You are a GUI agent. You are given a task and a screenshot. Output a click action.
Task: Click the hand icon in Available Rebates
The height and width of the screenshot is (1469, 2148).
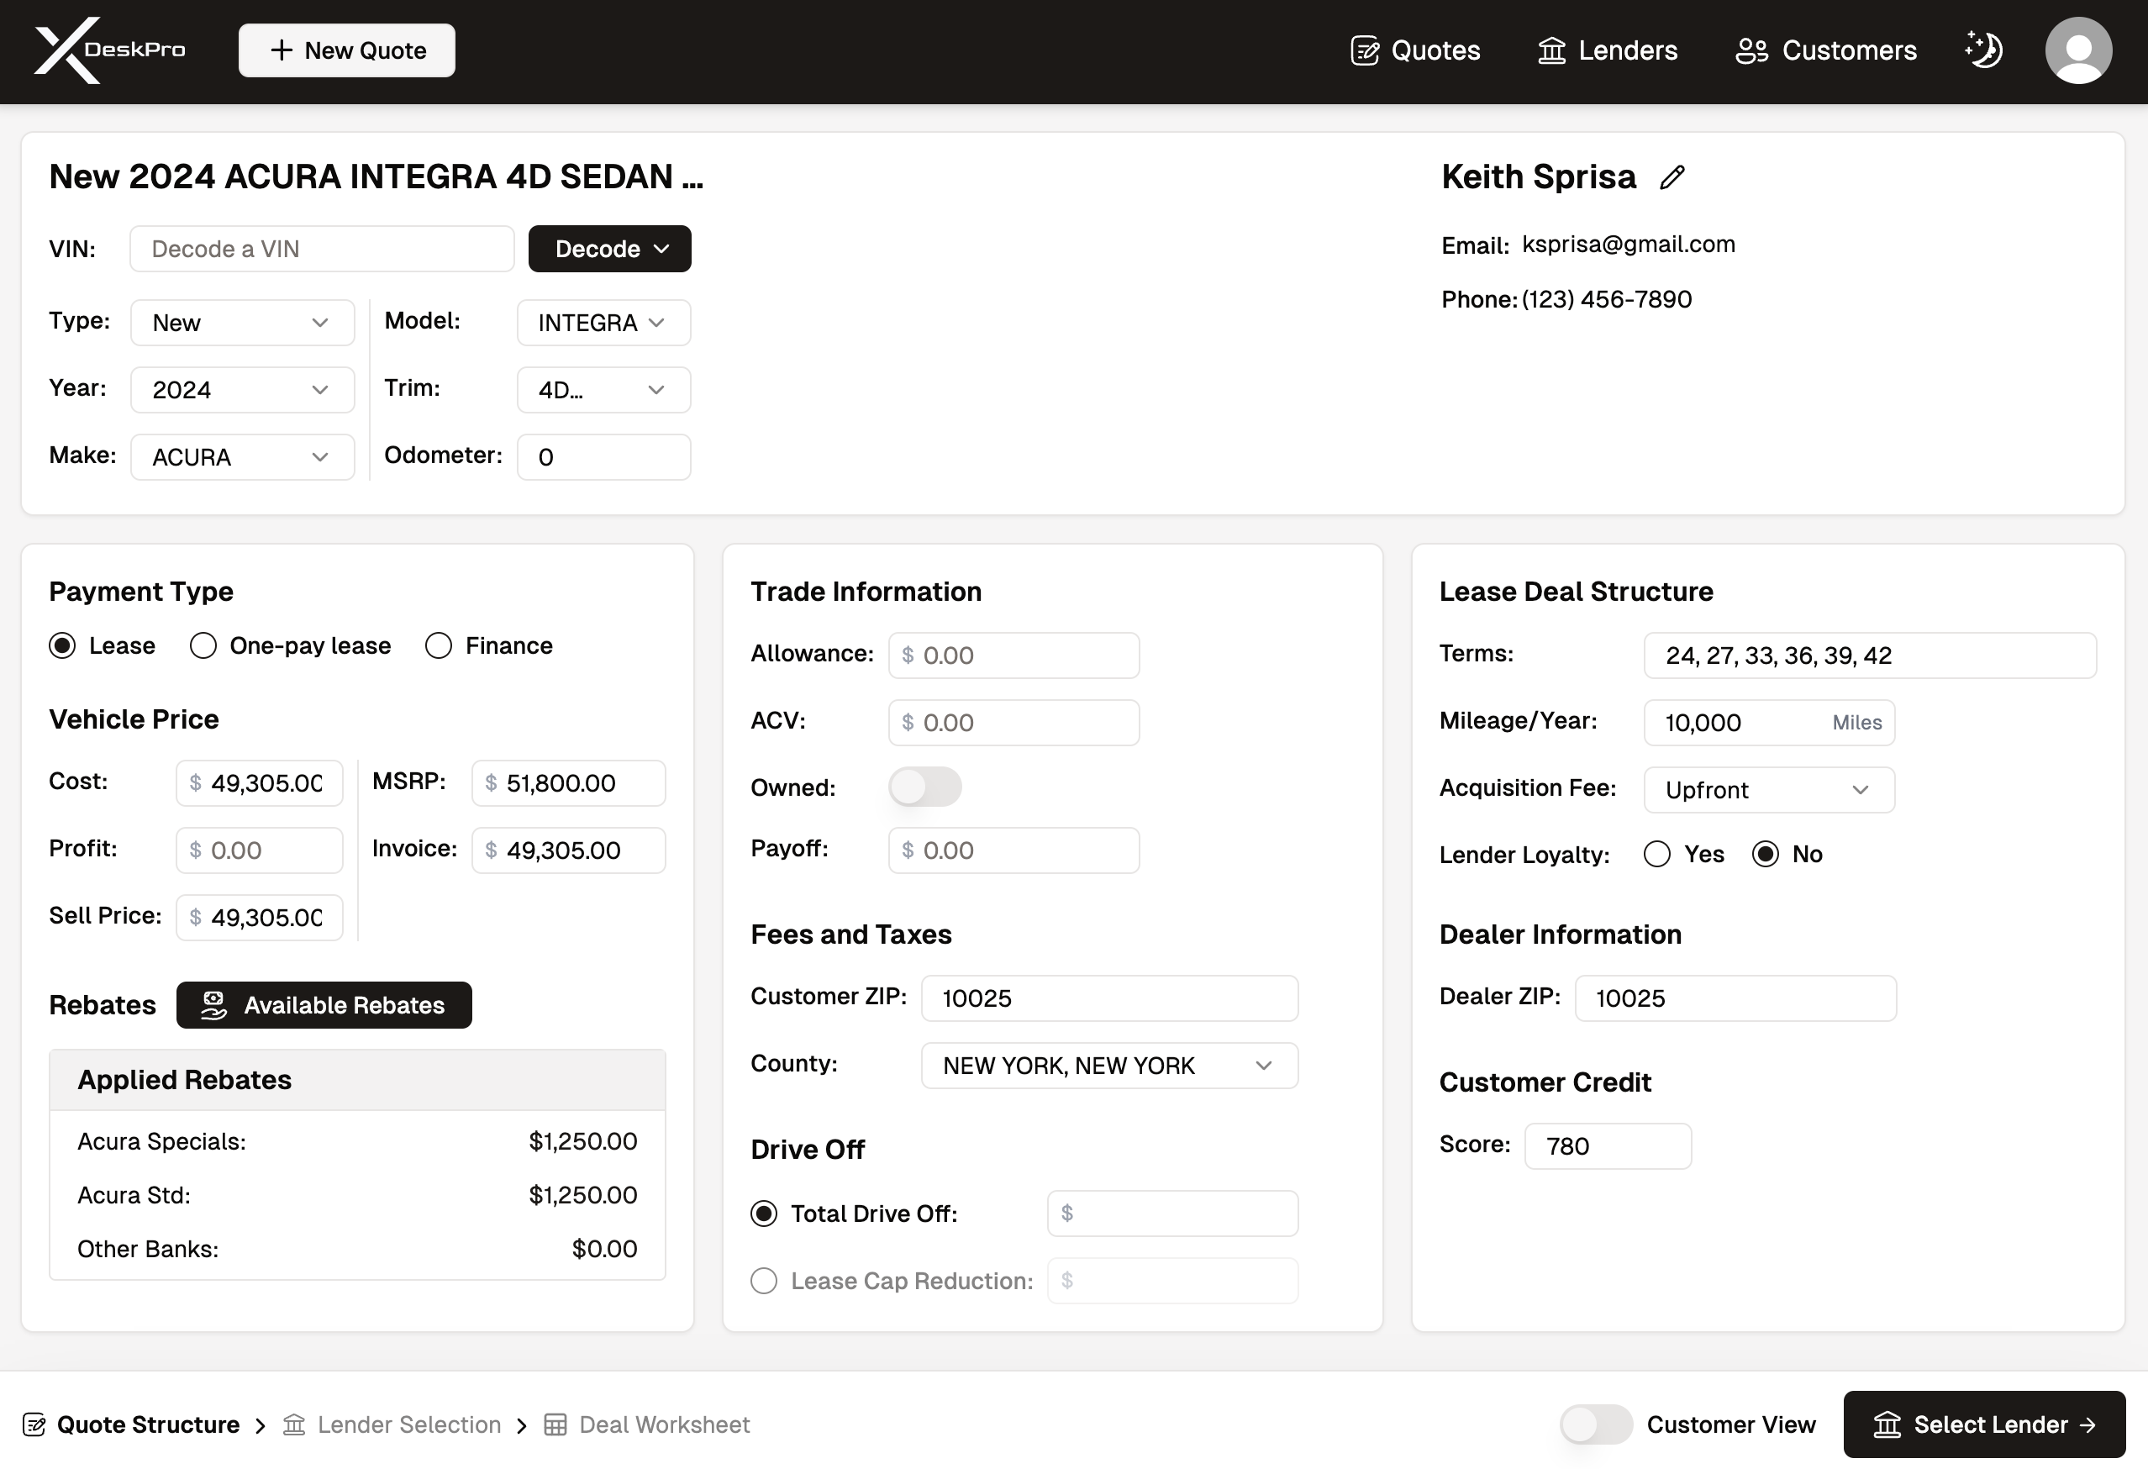pos(213,1005)
